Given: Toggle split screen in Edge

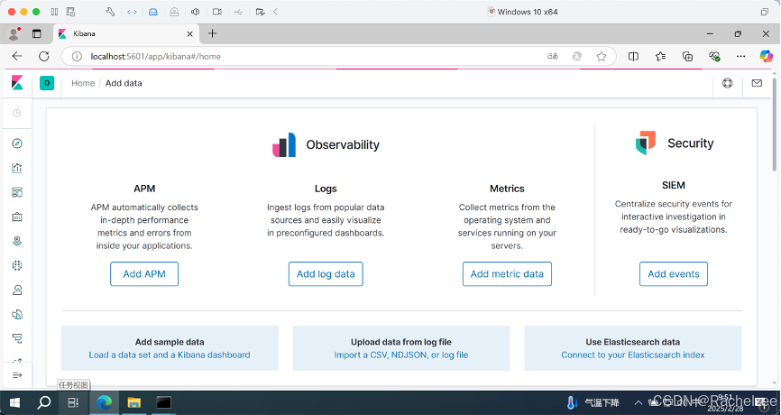Looking at the screenshot, I should click(634, 56).
